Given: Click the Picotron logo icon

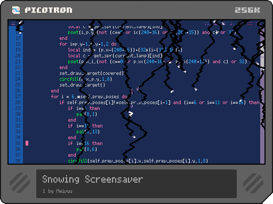Looking at the screenshot, I should pos(16,10).
